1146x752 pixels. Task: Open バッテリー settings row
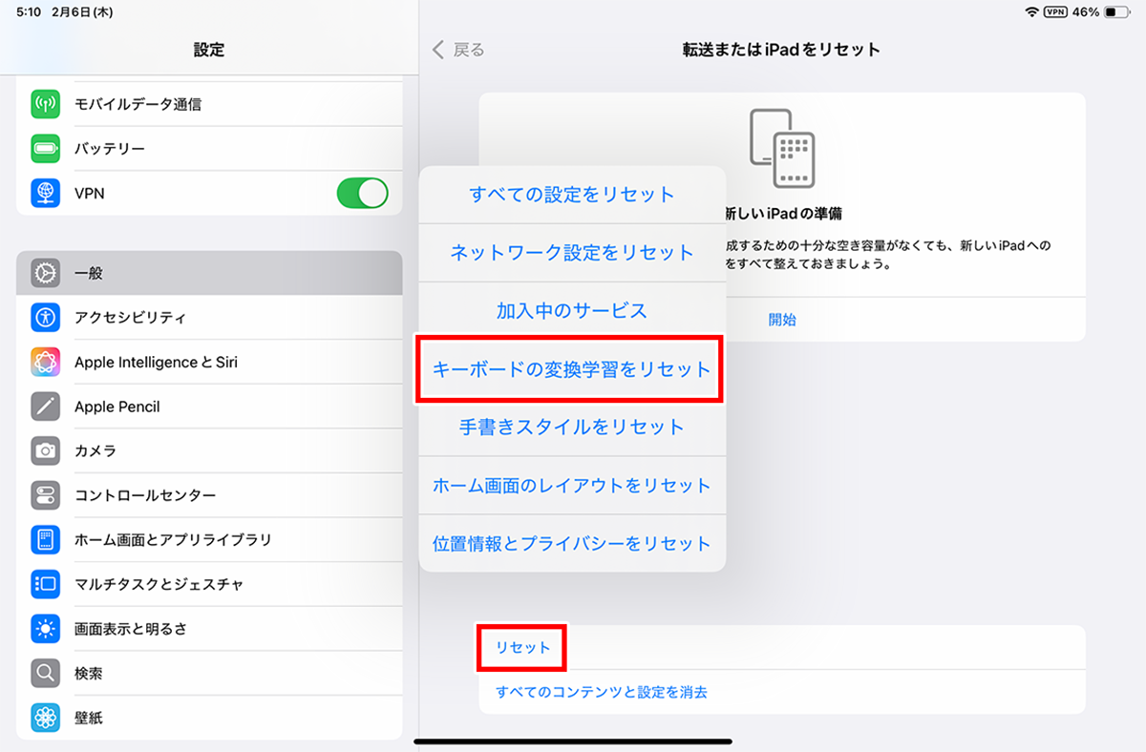[209, 149]
